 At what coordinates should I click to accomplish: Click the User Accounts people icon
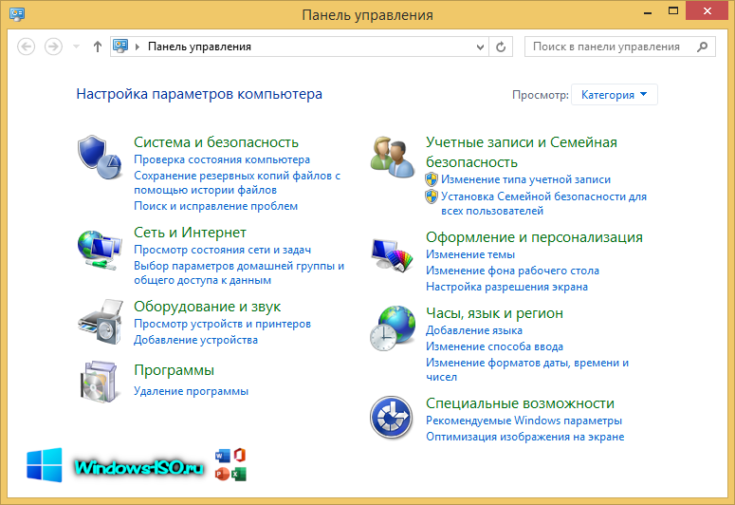click(x=393, y=157)
